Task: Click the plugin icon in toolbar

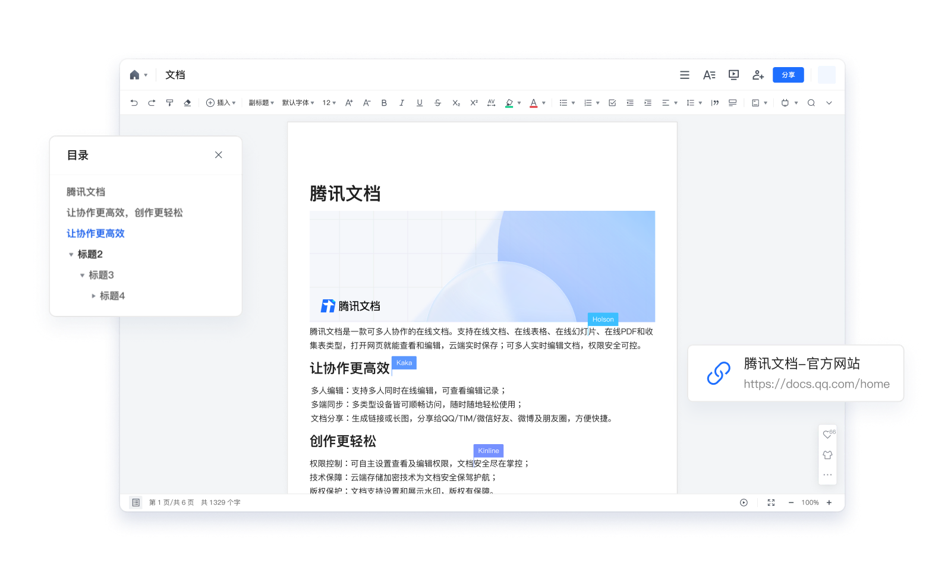Action: [x=785, y=103]
